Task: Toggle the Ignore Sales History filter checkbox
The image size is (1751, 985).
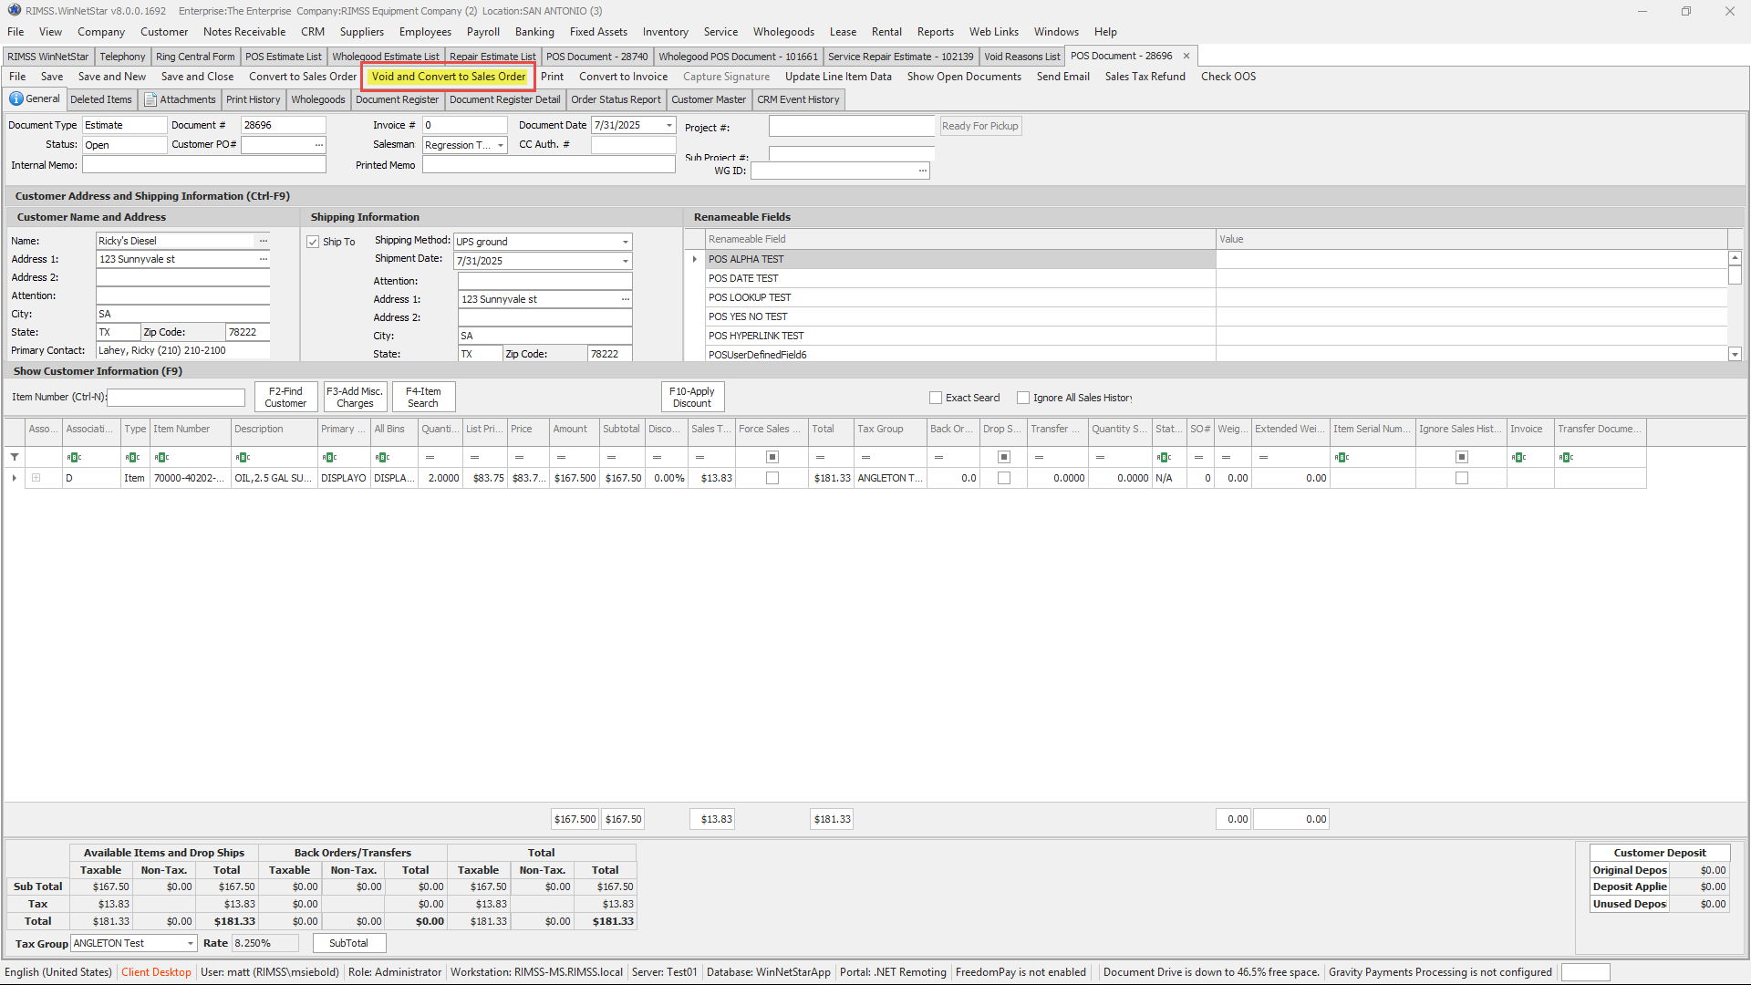Action: (1462, 457)
